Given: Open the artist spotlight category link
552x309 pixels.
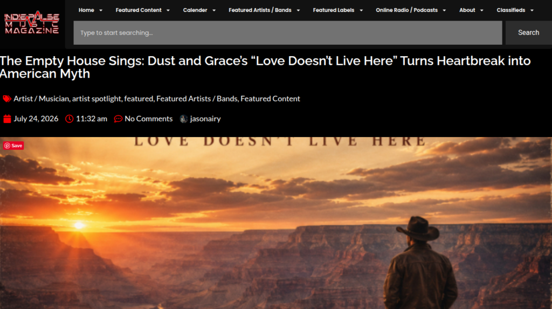Looking at the screenshot, I should coord(96,99).
